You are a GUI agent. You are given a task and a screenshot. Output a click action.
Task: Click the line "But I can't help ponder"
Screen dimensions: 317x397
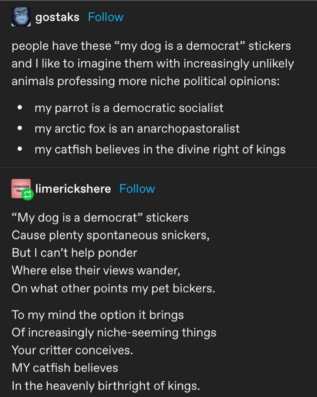click(75, 253)
